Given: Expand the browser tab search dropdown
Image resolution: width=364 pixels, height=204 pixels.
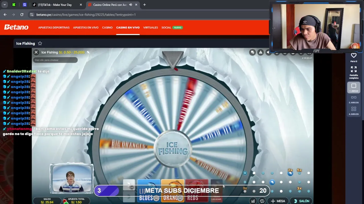Looking at the screenshot, I should 5,5.
